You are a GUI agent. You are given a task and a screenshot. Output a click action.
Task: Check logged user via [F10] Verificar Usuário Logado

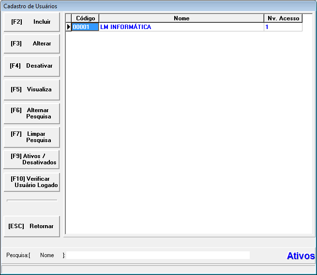[x=31, y=182]
